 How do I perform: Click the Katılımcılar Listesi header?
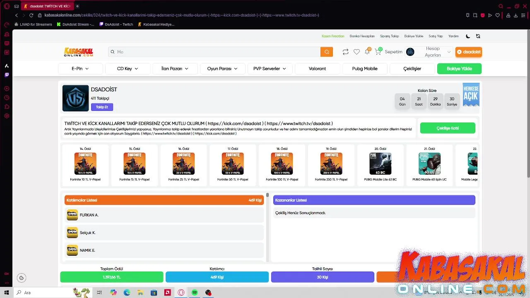click(164, 200)
